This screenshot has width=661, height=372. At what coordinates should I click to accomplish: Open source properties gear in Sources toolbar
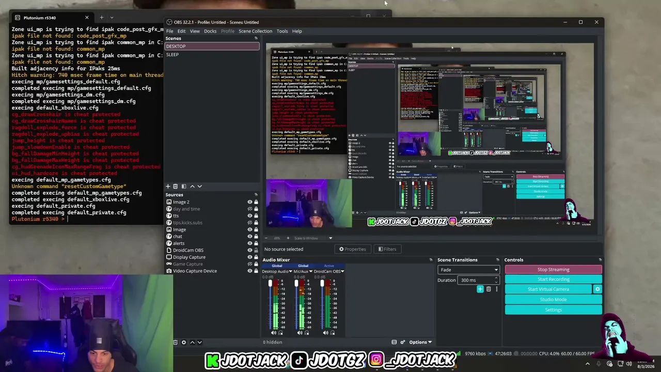[x=183, y=342]
